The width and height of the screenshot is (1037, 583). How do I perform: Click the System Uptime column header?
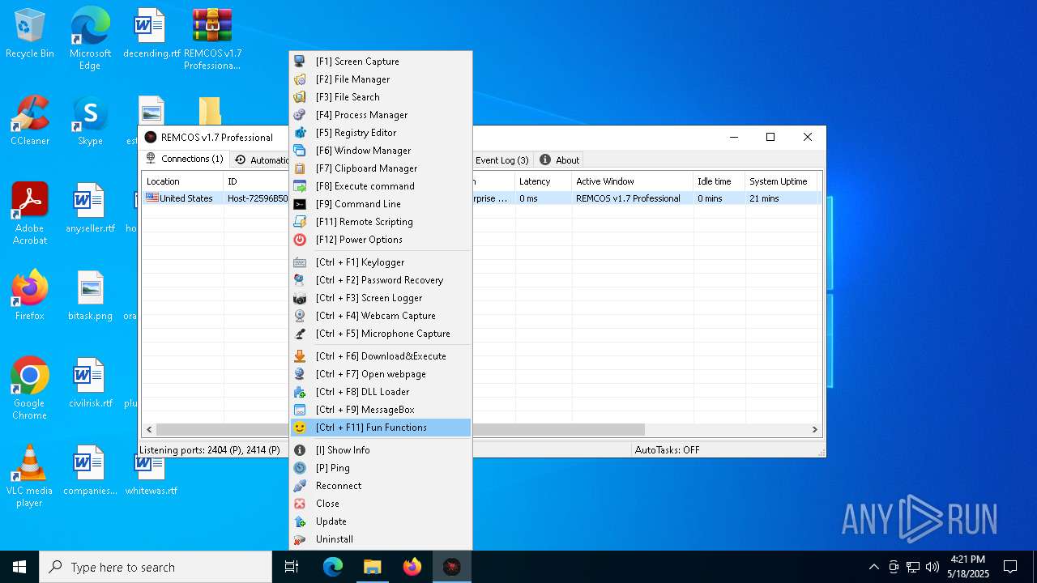[x=782, y=181]
